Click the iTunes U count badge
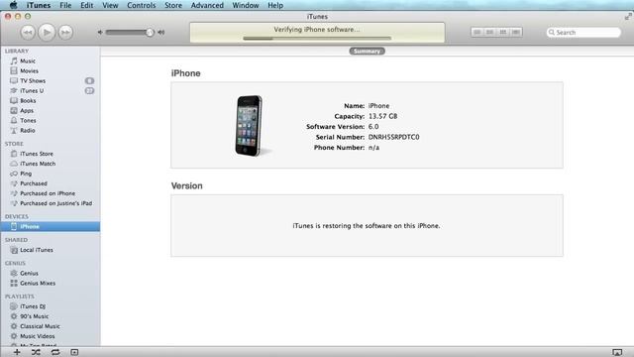The height and width of the screenshot is (357, 634). (x=89, y=90)
